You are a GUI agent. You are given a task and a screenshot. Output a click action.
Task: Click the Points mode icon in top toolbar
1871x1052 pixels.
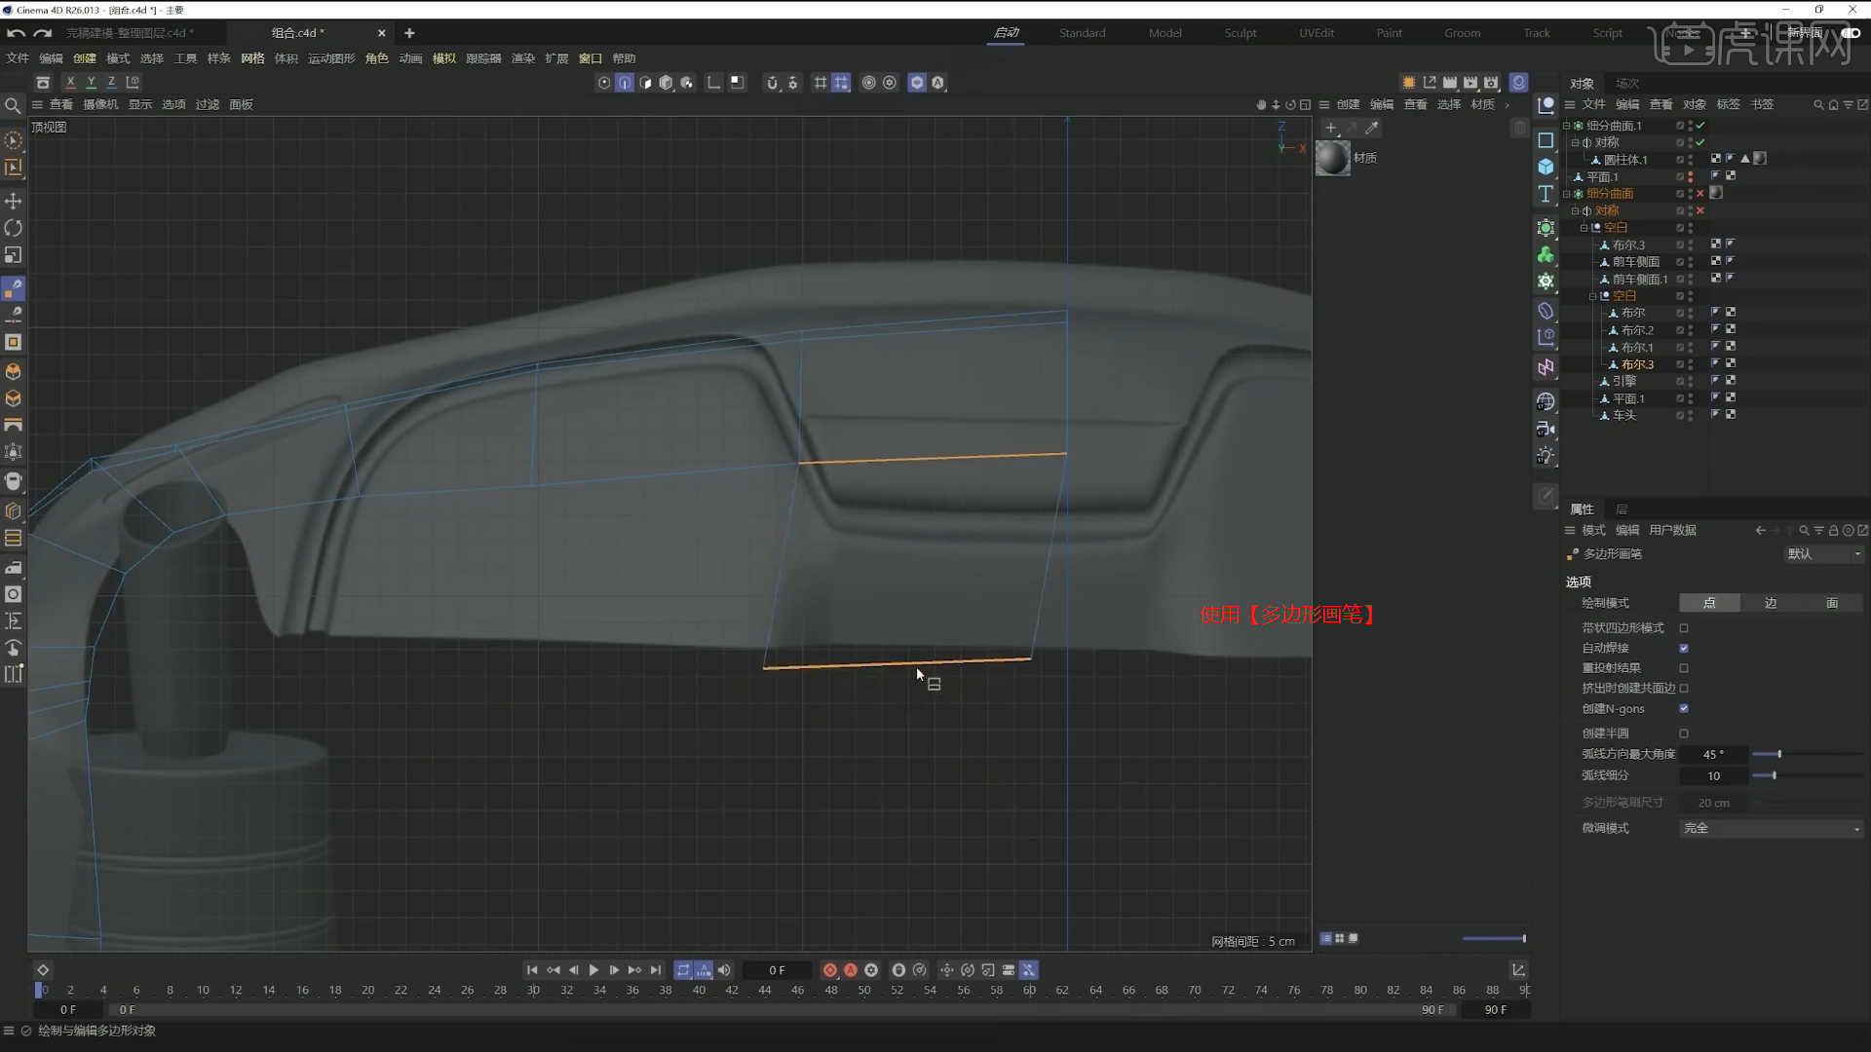click(604, 83)
